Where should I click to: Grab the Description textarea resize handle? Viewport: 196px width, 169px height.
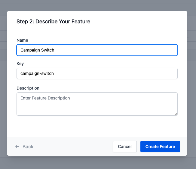[176, 114]
